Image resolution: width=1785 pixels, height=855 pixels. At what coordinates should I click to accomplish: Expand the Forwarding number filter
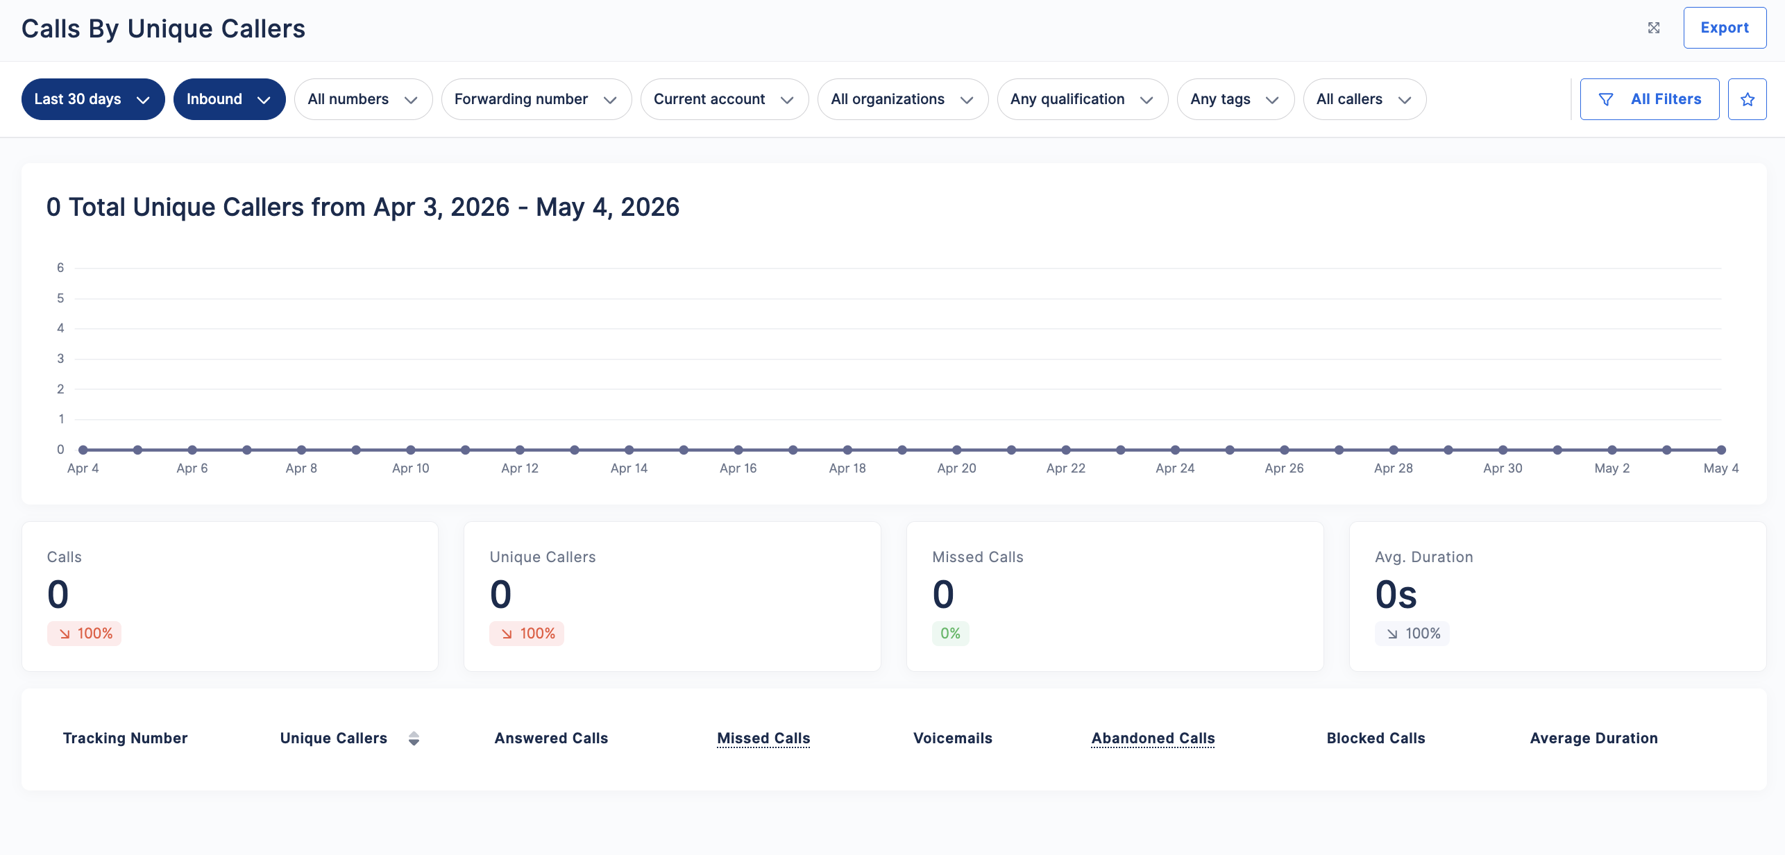(x=536, y=99)
